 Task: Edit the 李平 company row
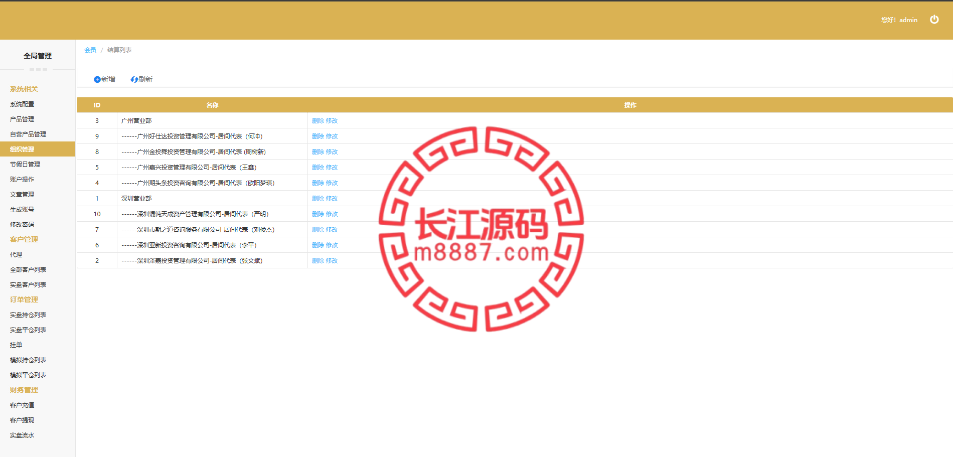click(x=332, y=245)
